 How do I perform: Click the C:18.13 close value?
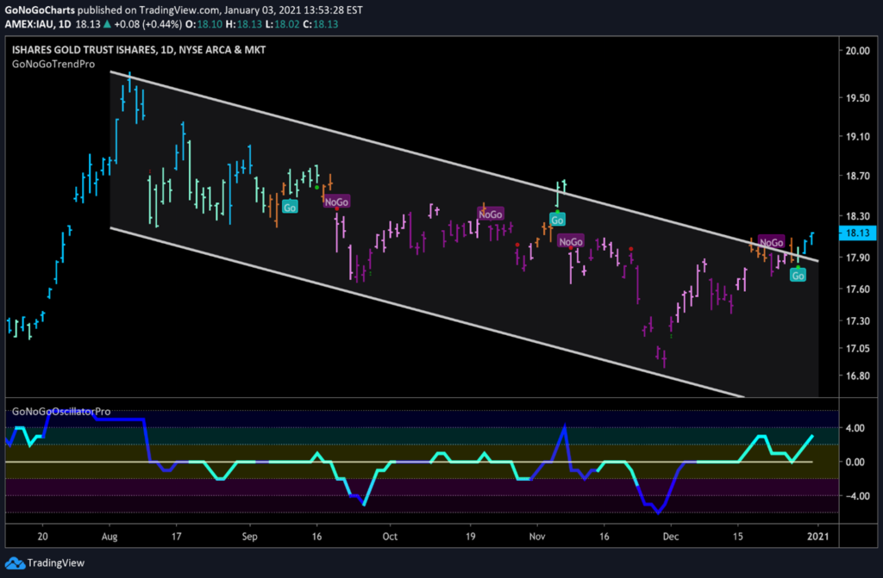(320, 24)
